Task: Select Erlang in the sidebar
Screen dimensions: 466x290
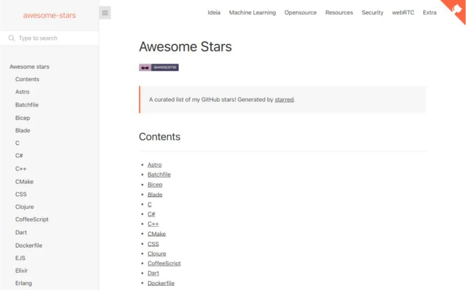Action: click(x=23, y=283)
